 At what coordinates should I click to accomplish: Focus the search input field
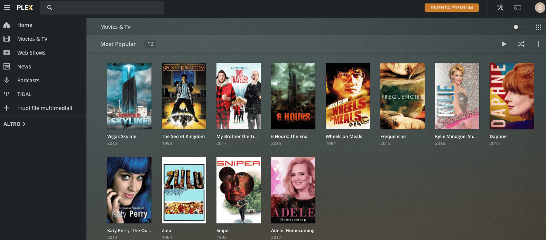(x=102, y=8)
